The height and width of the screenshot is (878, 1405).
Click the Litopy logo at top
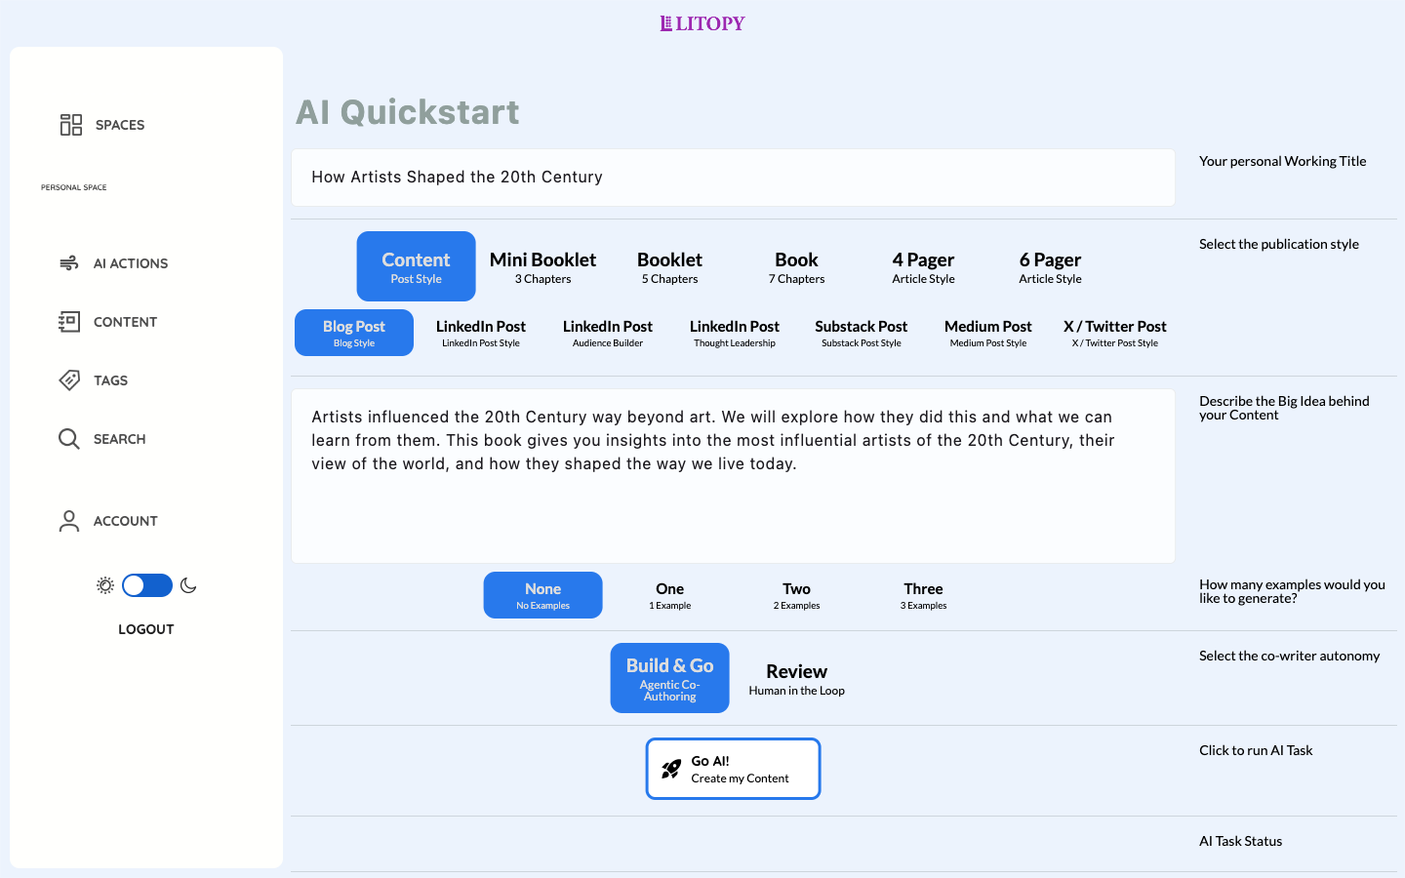pos(702,23)
